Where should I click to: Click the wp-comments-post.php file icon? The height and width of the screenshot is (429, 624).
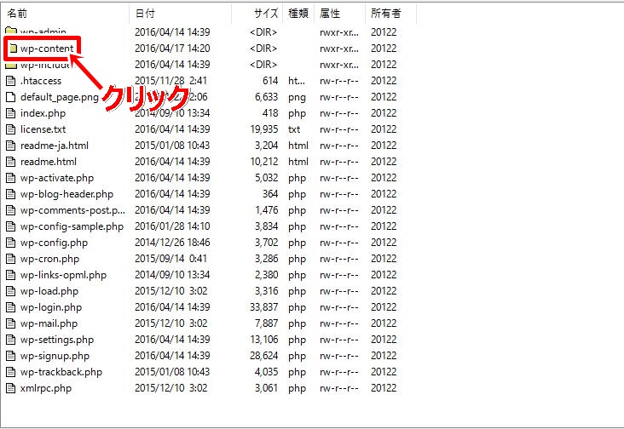(11, 210)
